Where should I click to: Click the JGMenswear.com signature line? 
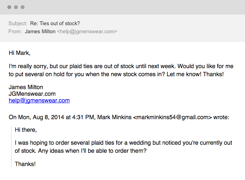(32, 94)
